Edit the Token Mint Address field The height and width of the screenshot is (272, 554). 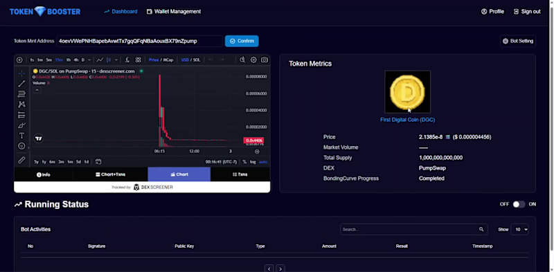click(x=140, y=41)
